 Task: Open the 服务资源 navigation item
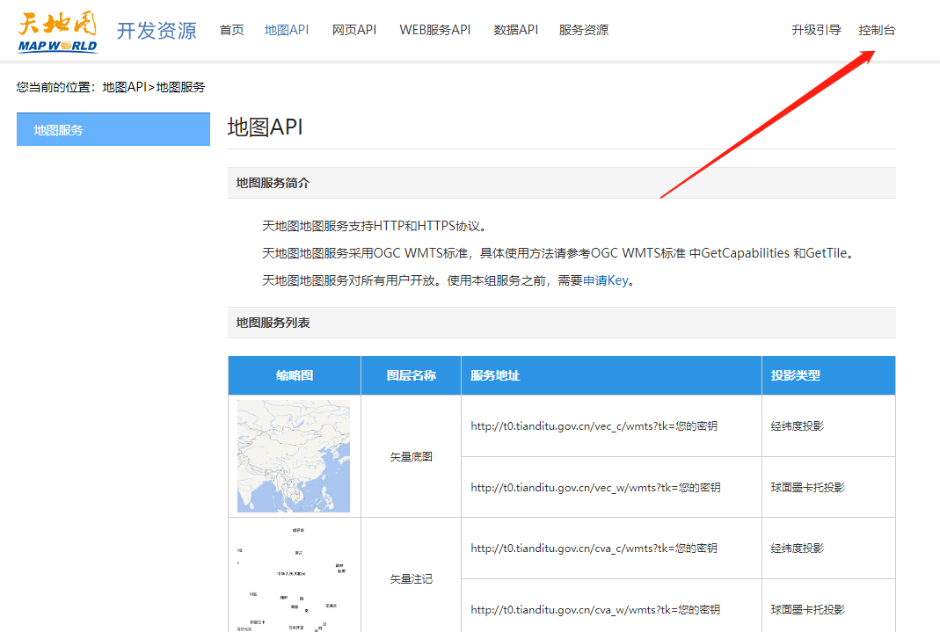(583, 30)
